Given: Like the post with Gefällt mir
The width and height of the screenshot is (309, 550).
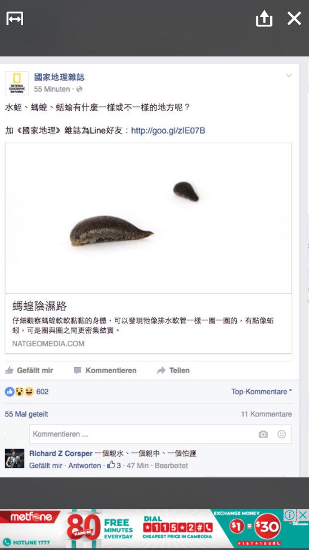Looking at the screenshot, I should tap(29, 370).
